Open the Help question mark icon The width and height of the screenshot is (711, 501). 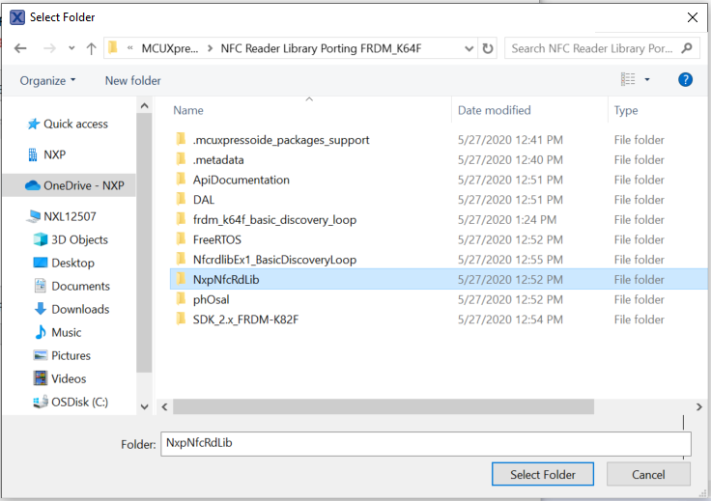pos(686,80)
